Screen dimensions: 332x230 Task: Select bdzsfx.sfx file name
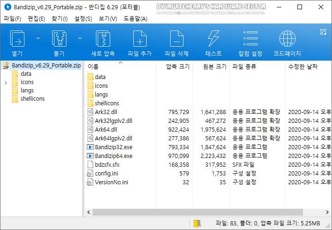pos(107,165)
